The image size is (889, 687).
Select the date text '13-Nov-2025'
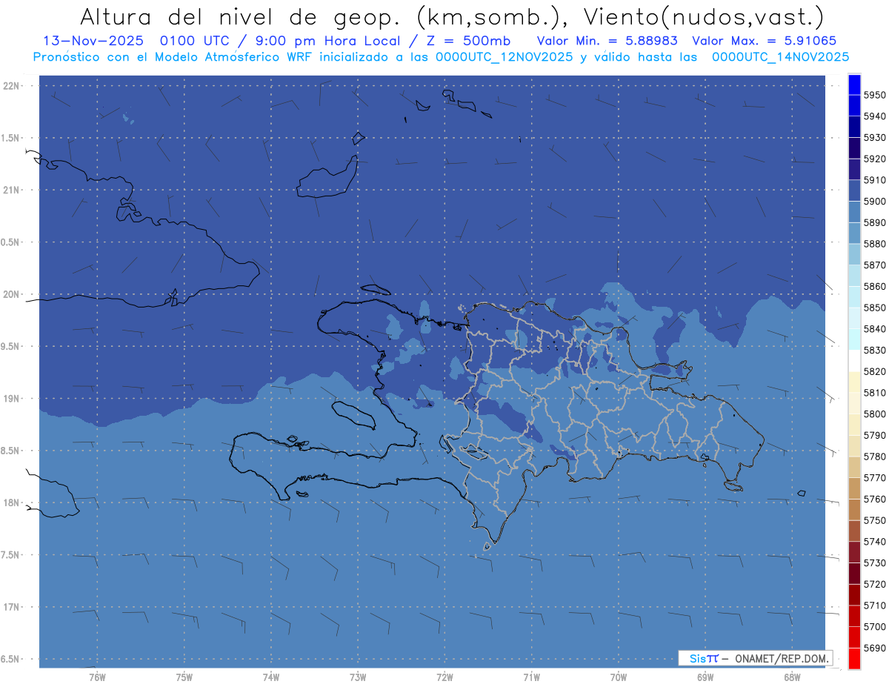click(x=93, y=42)
